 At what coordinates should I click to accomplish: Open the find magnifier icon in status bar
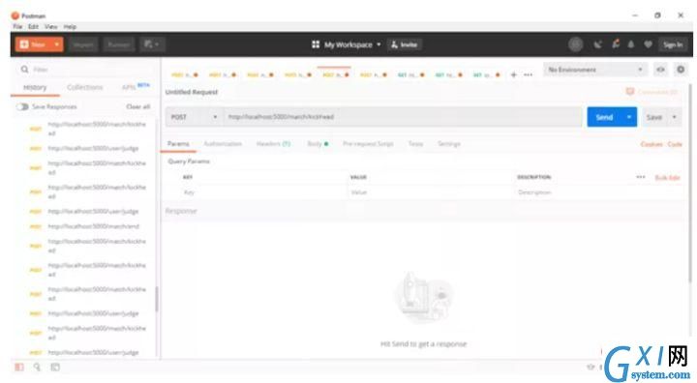37,367
